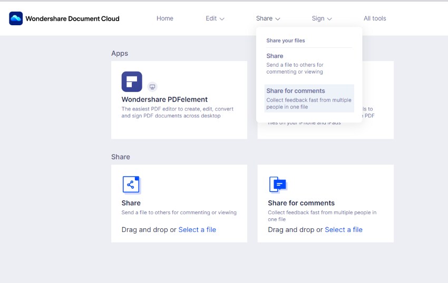Choose Share option in dropdown
448x283 pixels.
pyautogui.click(x=275, y=56)
